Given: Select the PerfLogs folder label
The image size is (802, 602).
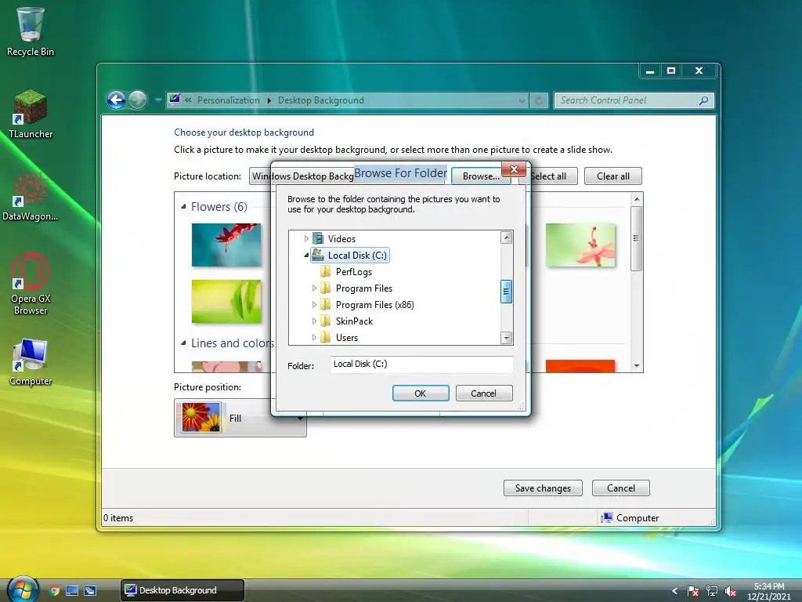Looking at the screenshot, I should tap(354, 272).
